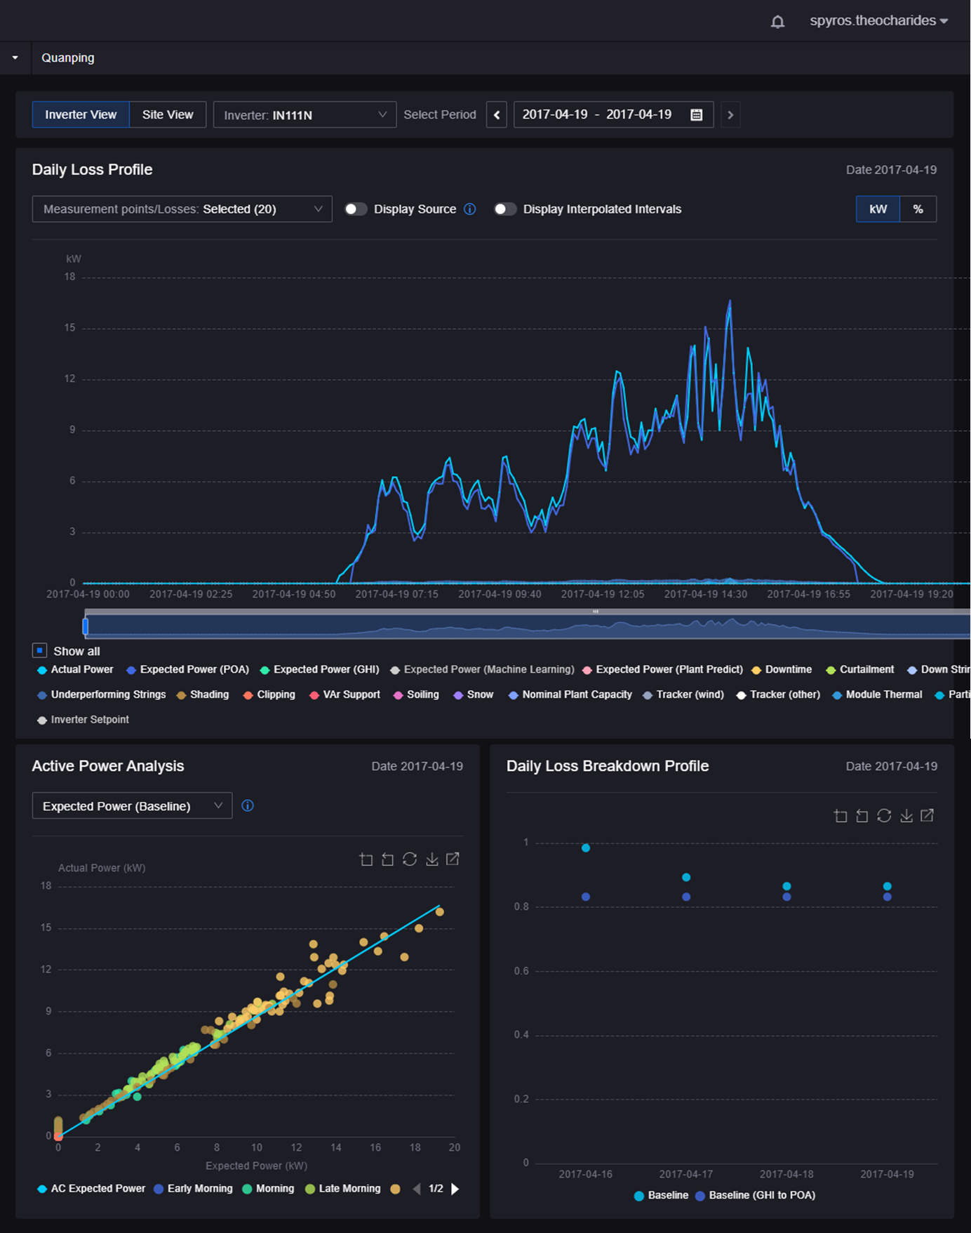Select kW unit tab
Viewport: 971px width, 1233px height.
(878, 209)
